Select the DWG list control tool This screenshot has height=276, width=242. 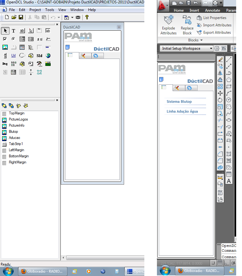tap(48, 64)
